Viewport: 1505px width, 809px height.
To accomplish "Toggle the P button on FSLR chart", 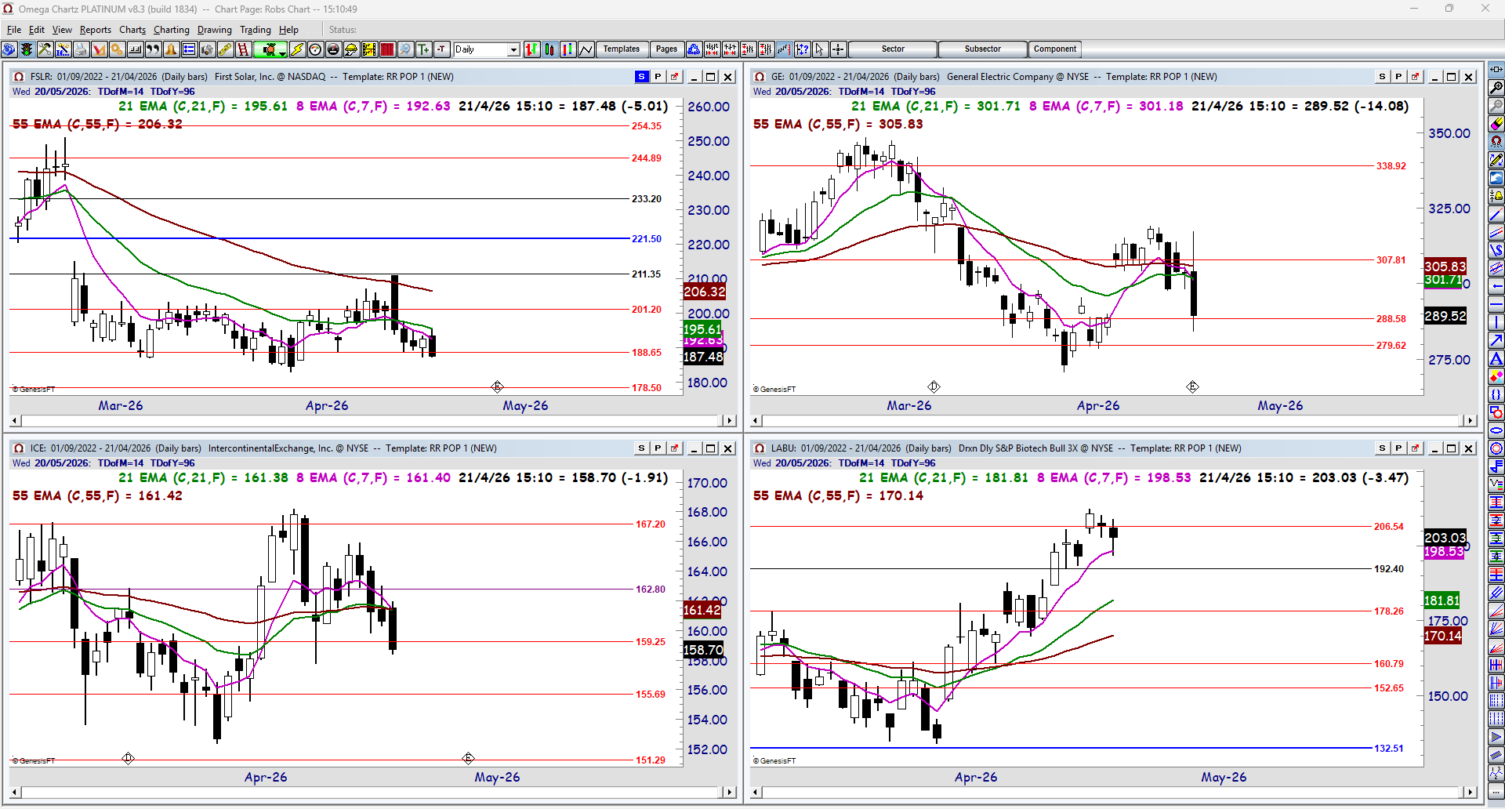I will click(658, 77).
